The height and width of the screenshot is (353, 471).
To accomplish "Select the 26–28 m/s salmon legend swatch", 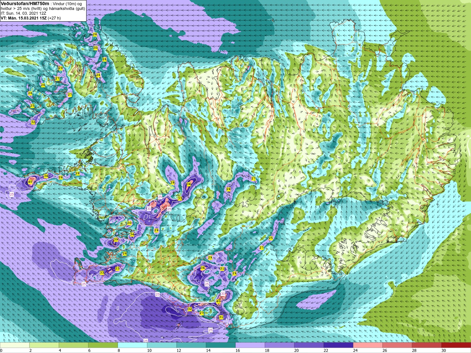I will (x=397, y=345).
